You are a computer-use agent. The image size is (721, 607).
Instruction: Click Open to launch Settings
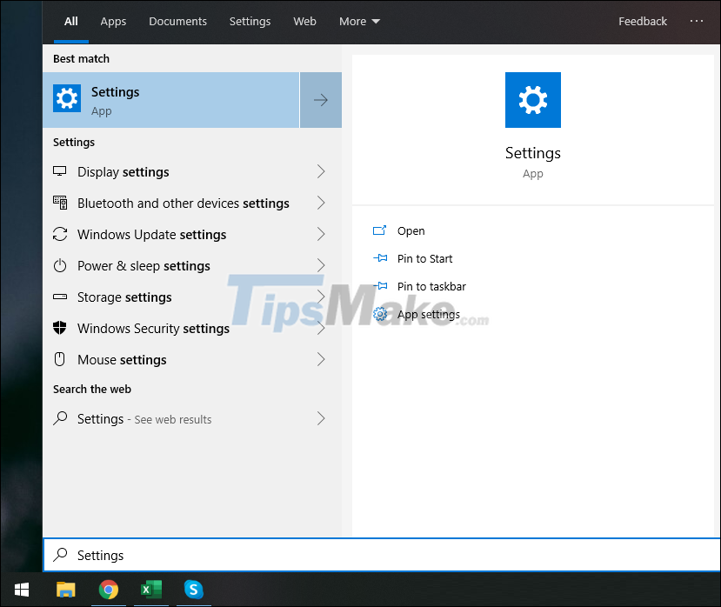pyautogui.click(x=410, y=230)
